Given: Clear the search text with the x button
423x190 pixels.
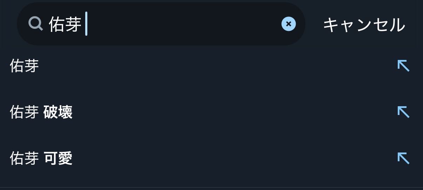Looking at the screenshot, I should tap(288, 24).
